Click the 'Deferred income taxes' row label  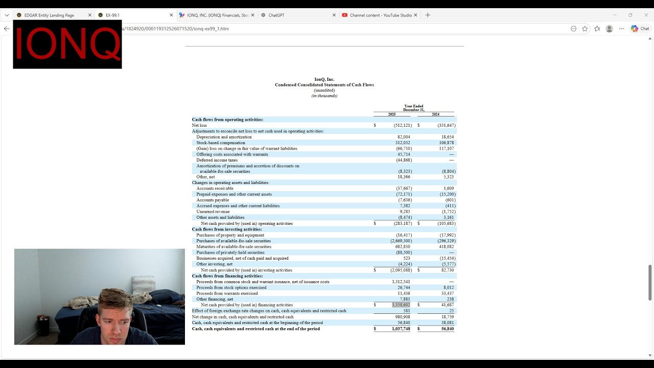point(217,160)
